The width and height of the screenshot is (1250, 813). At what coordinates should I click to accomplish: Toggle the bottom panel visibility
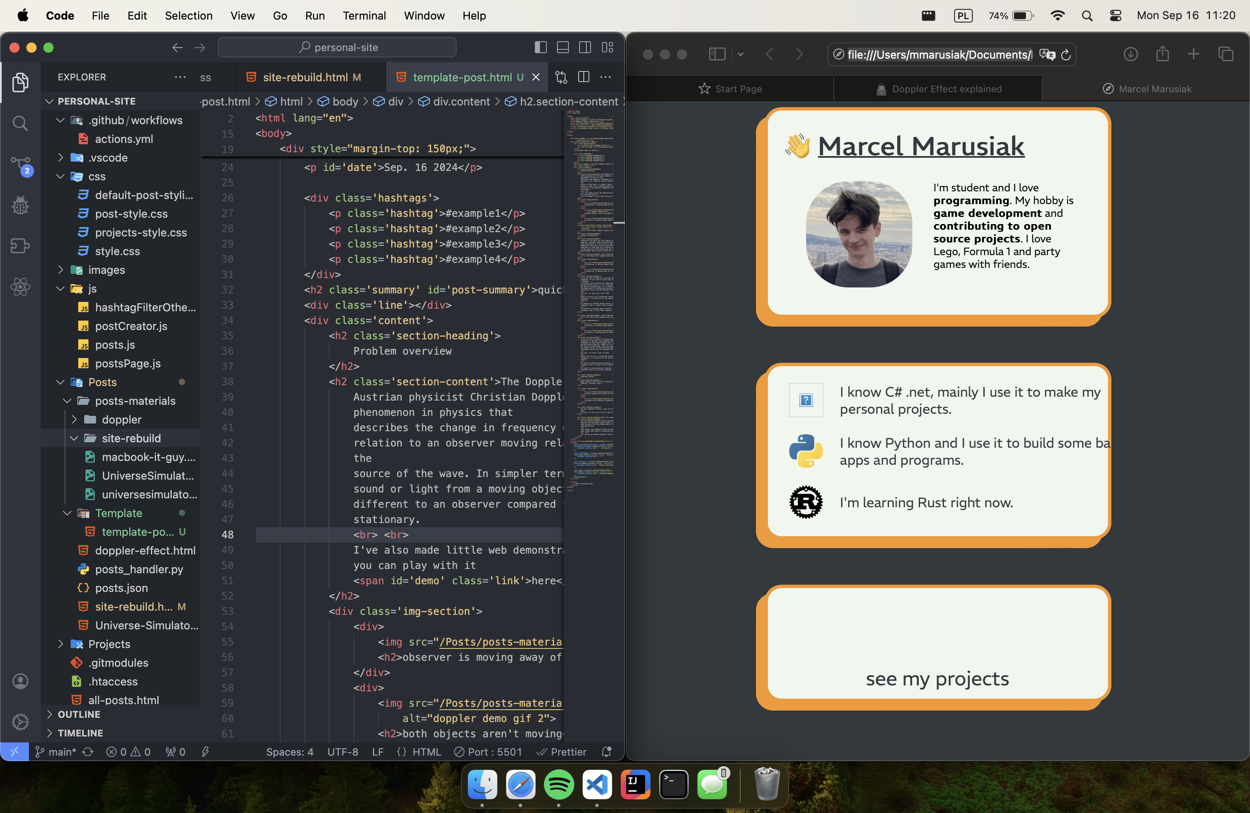click(562, 47)
